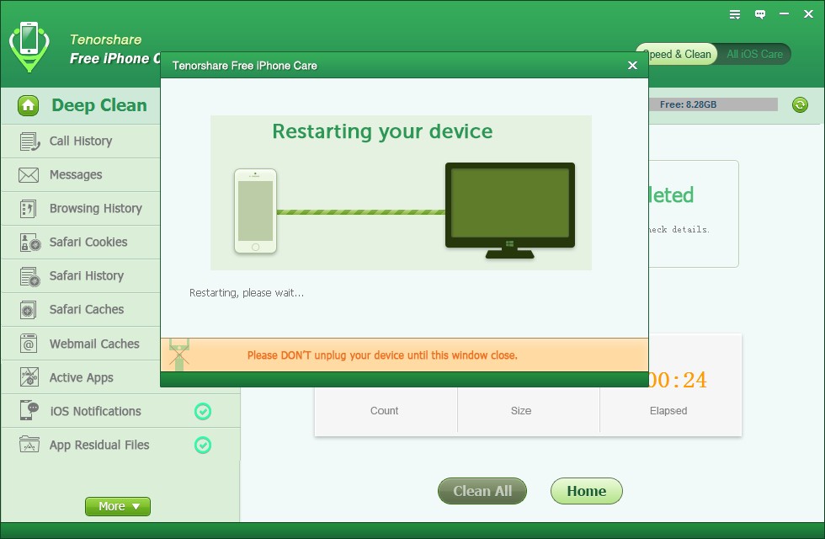Close the Restarting your device dialog
The width and height of the screenshot is (825, 539).
tap(632, 66)
